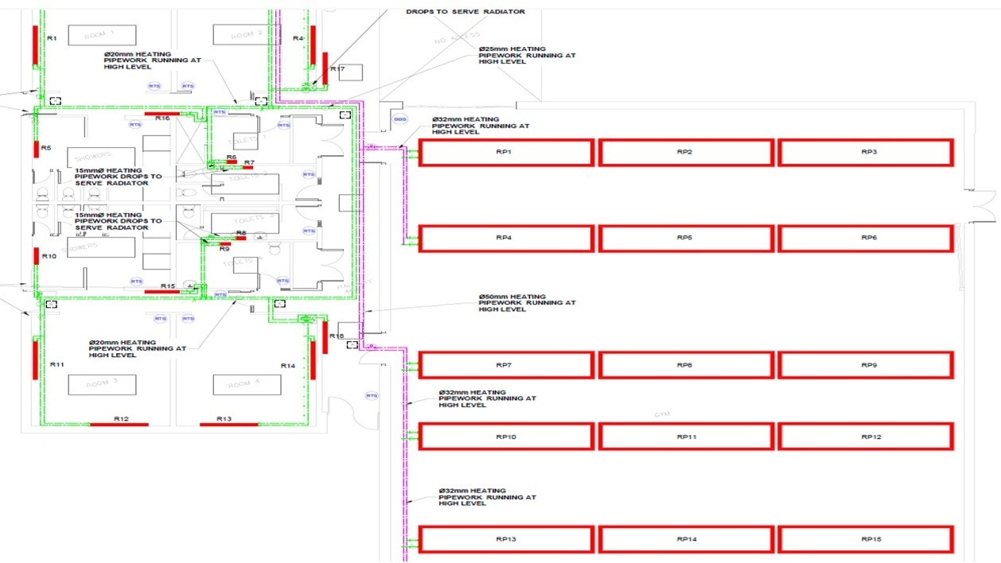Select the RTS symbol beside the Gym door
Screen dimensions: 1001x563
point(371,395)
